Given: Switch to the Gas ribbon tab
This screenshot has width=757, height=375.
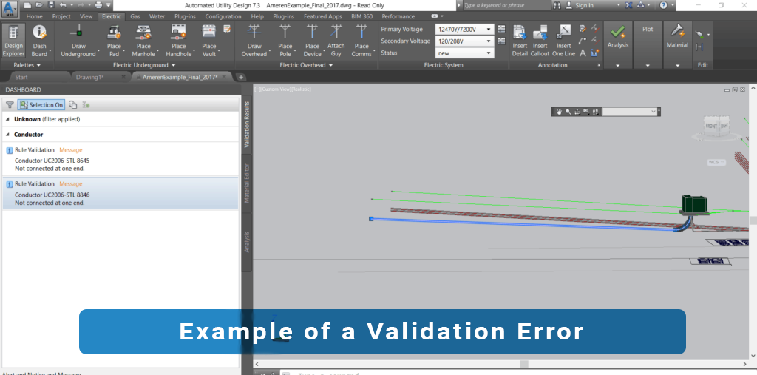Looking at the screenshot, I should (135, 16).
